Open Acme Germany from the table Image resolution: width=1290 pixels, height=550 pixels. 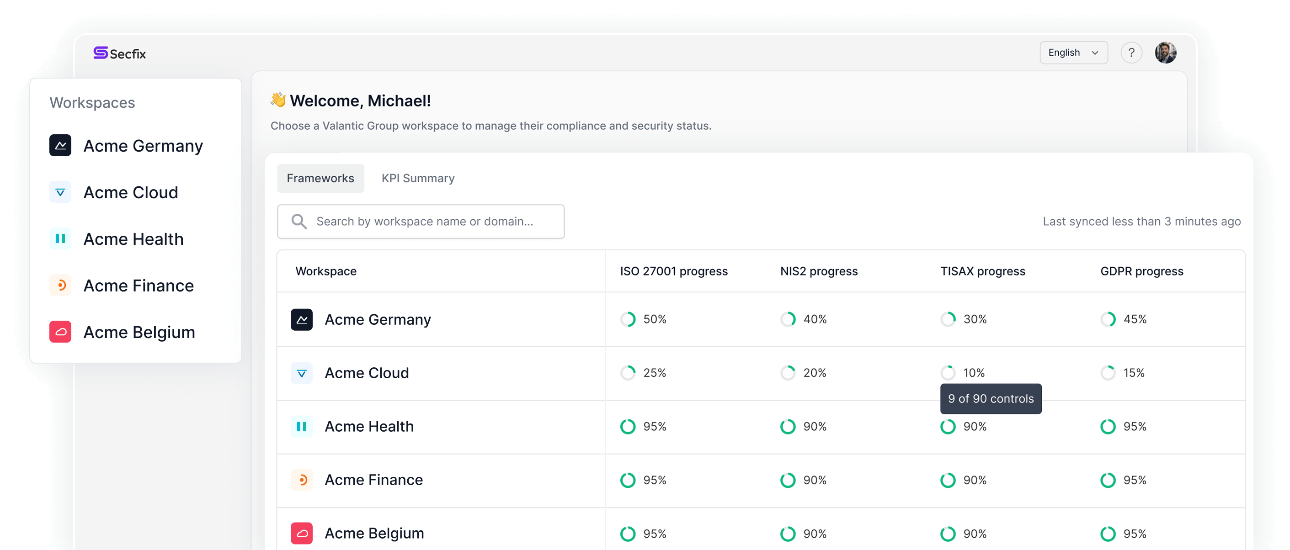coord(378,319)
